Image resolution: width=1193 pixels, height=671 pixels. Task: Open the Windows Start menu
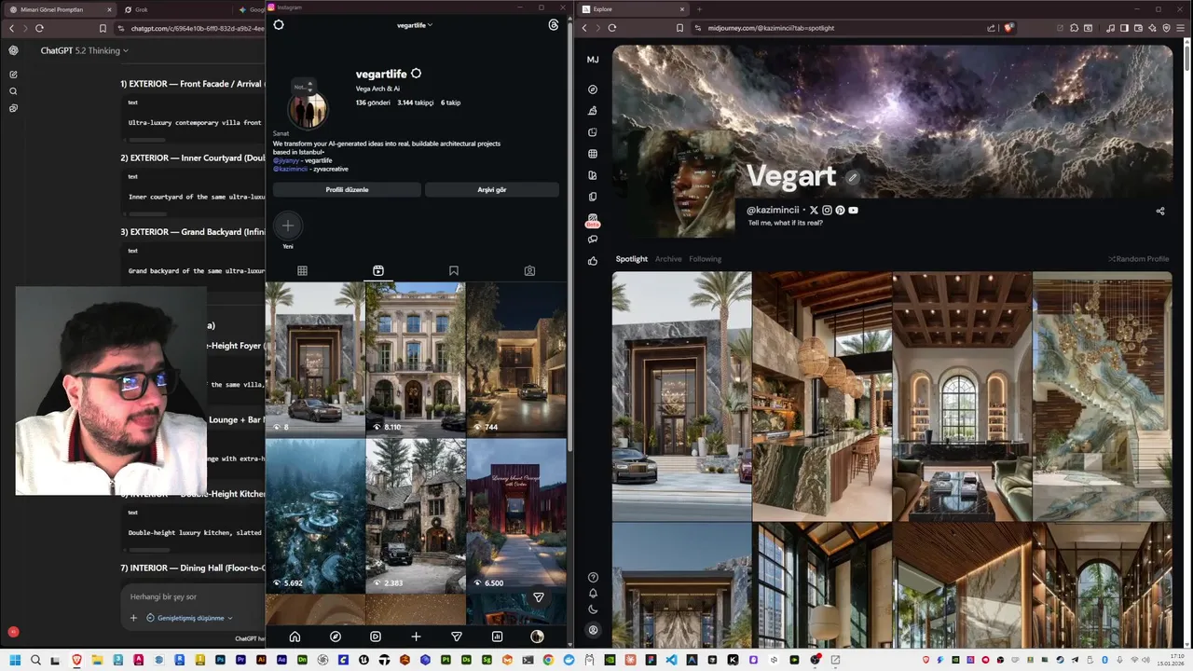[15, 660]
